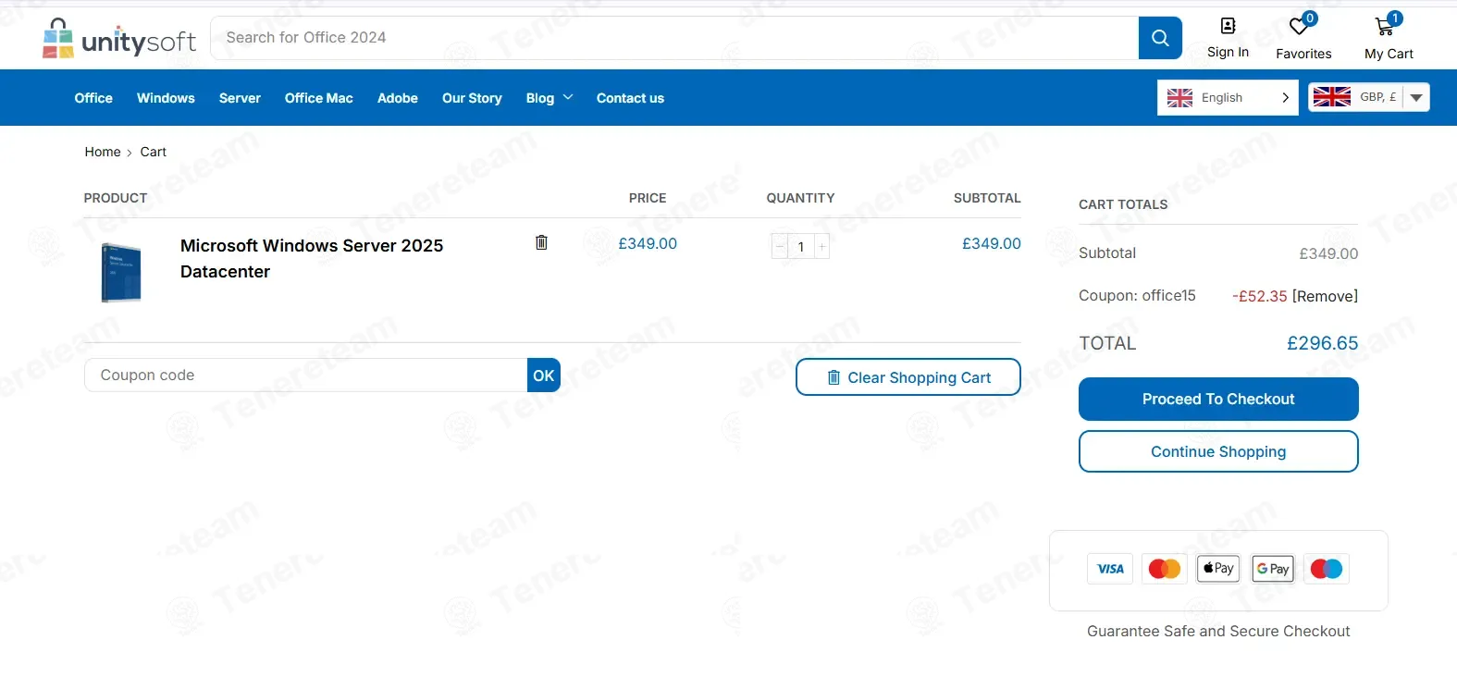Click Proceed To Checkout
The image size is (1457, 677).
pos(1218,399)
